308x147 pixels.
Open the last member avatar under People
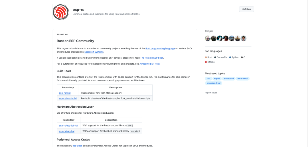(244, 38)
